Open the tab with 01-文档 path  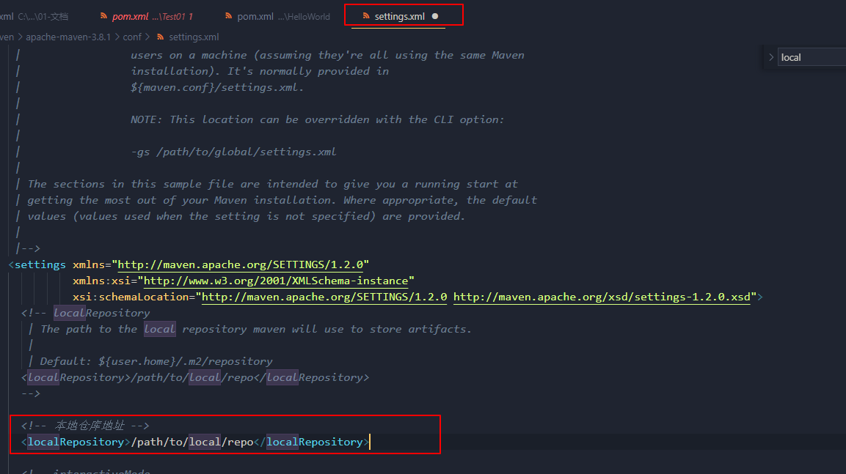pyautogui.click(x=37, y=16)
